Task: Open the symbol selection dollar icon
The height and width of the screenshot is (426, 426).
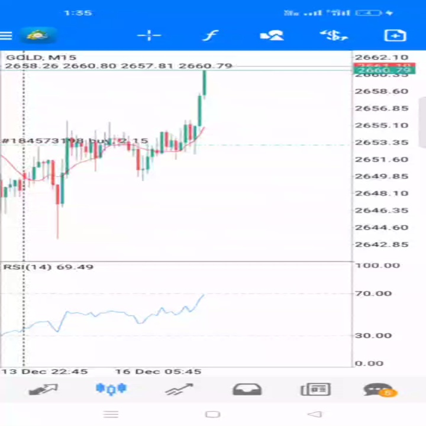Action: (x=334, y=35)
